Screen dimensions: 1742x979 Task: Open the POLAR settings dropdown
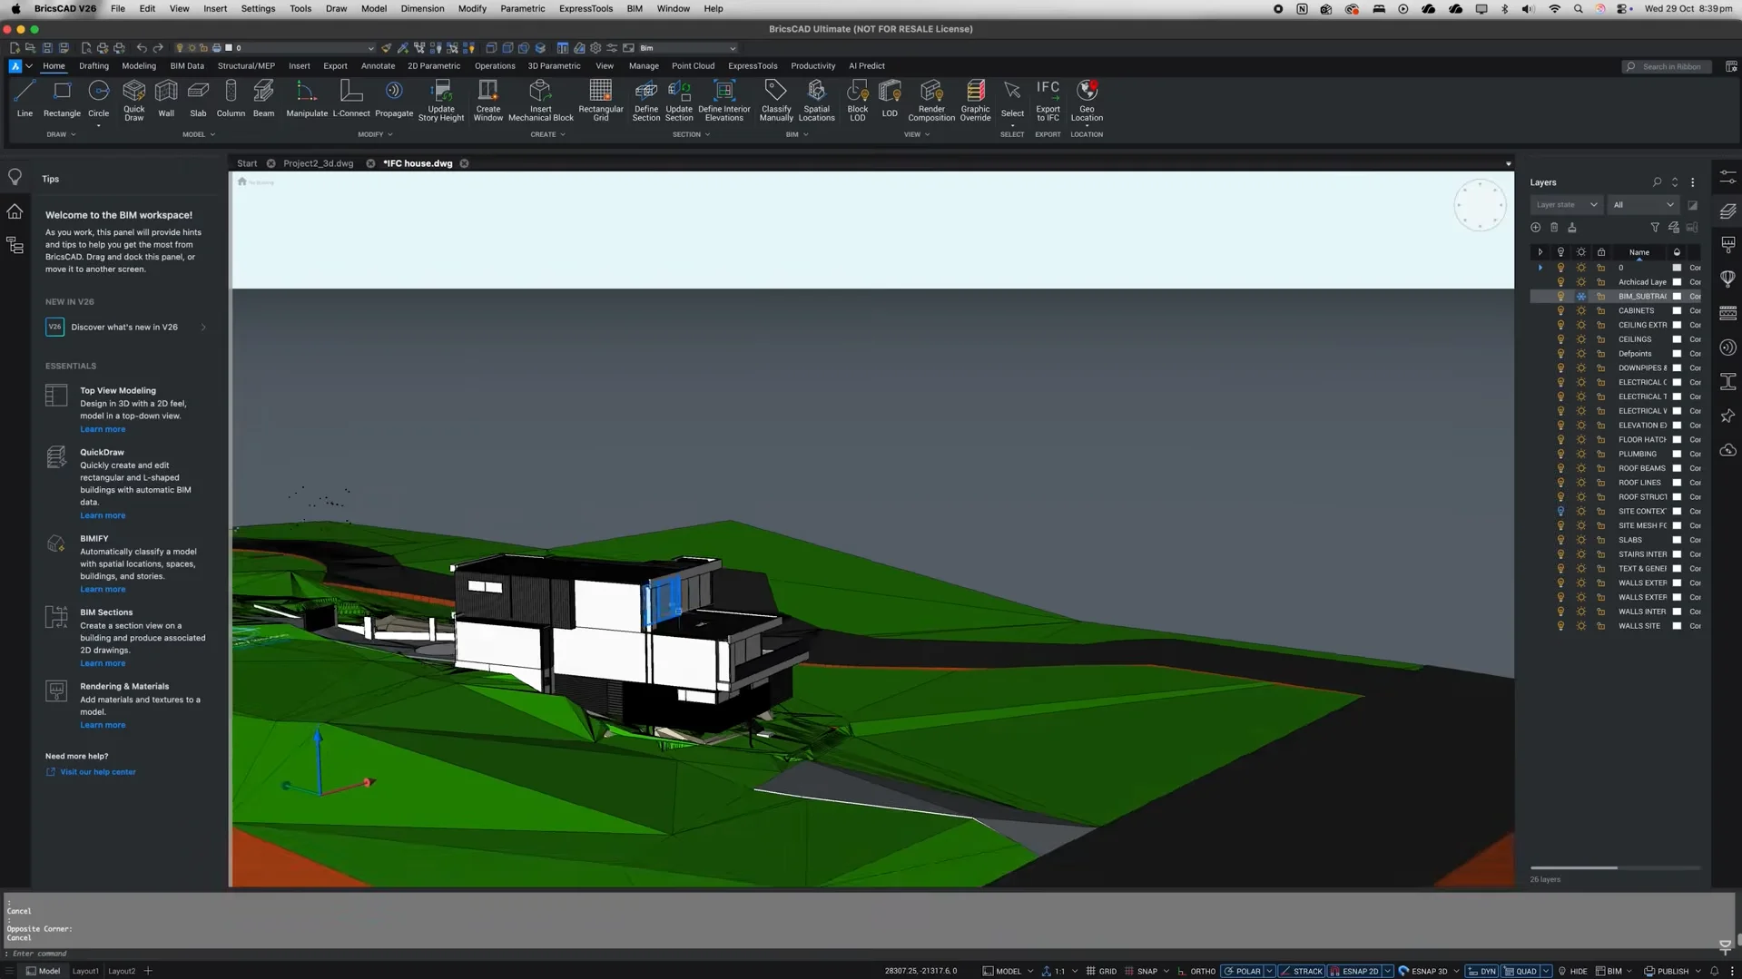1269,970
